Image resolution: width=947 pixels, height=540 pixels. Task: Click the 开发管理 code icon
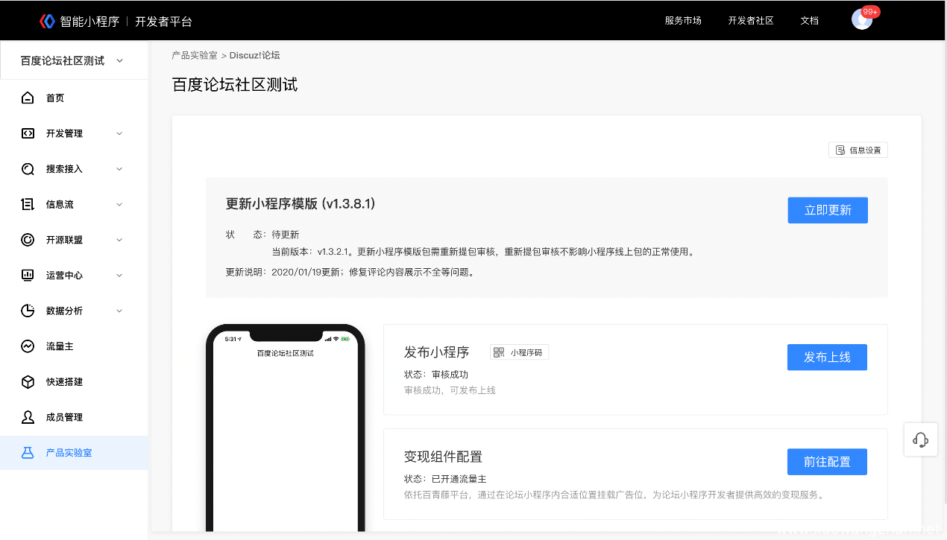[28, 133]
